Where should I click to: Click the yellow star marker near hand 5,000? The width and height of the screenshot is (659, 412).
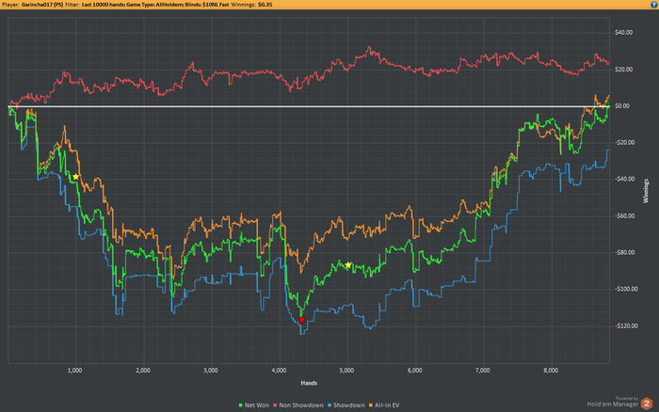(348, 265)
